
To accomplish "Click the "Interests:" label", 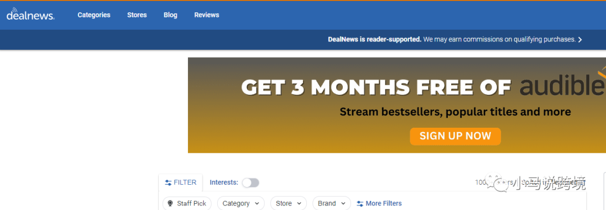I will [x=224, y=183].
